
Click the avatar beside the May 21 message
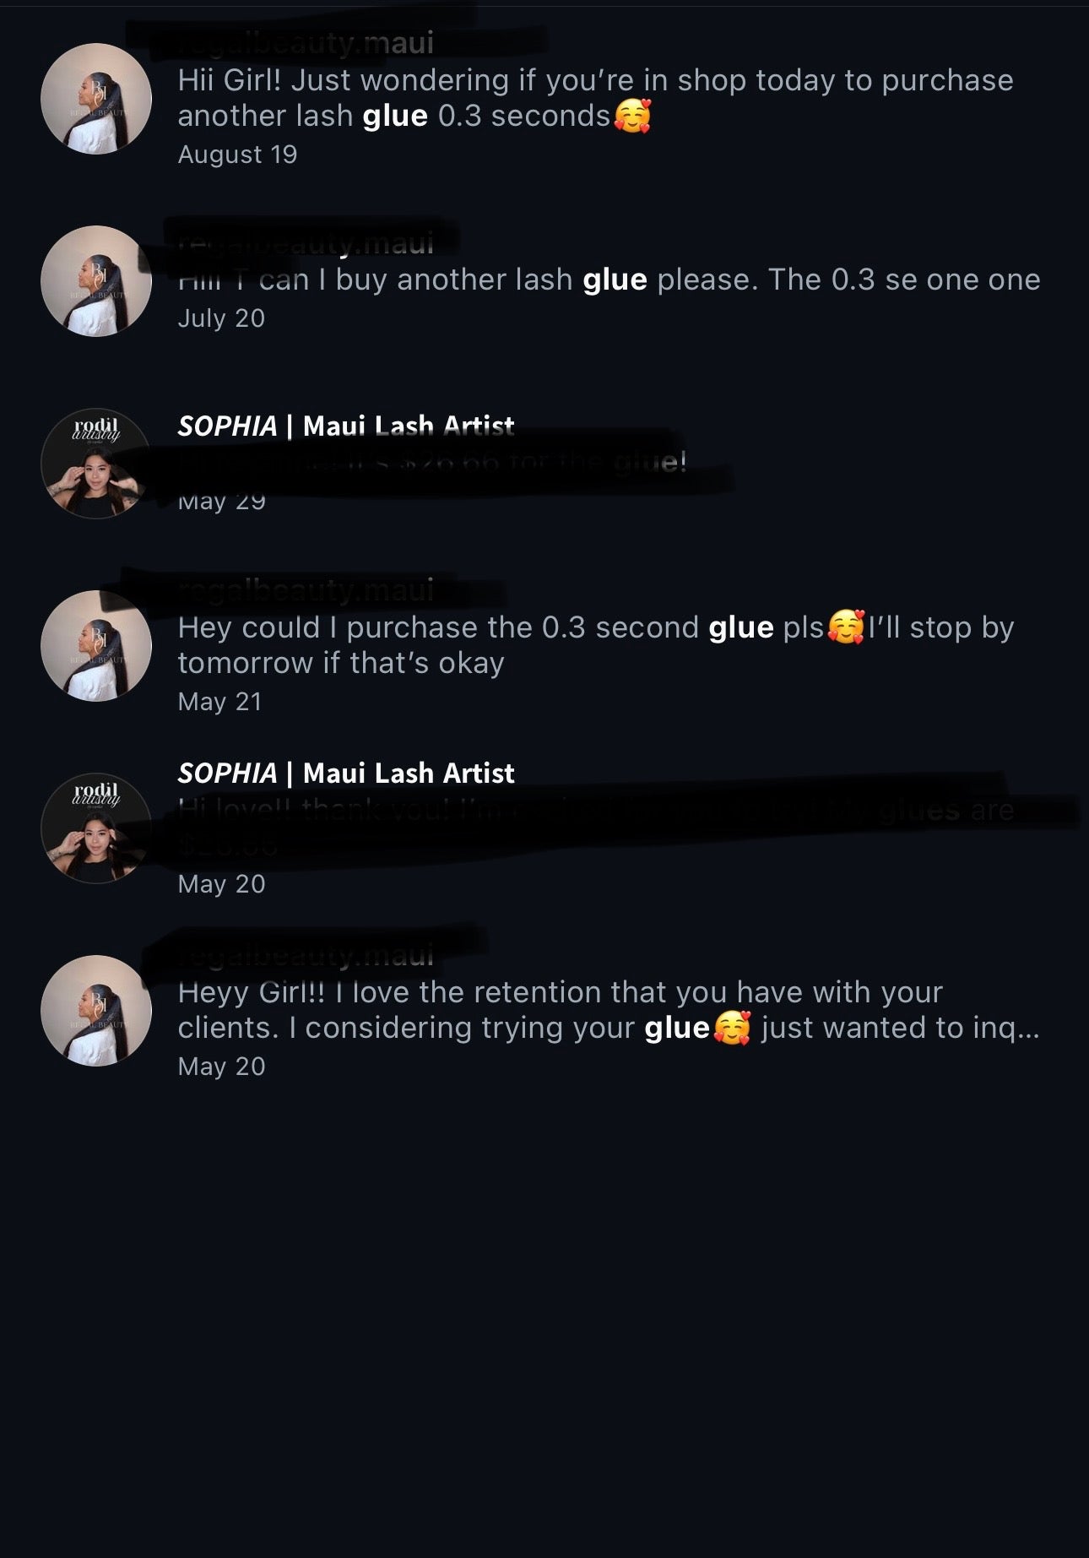tap(96, 646)
